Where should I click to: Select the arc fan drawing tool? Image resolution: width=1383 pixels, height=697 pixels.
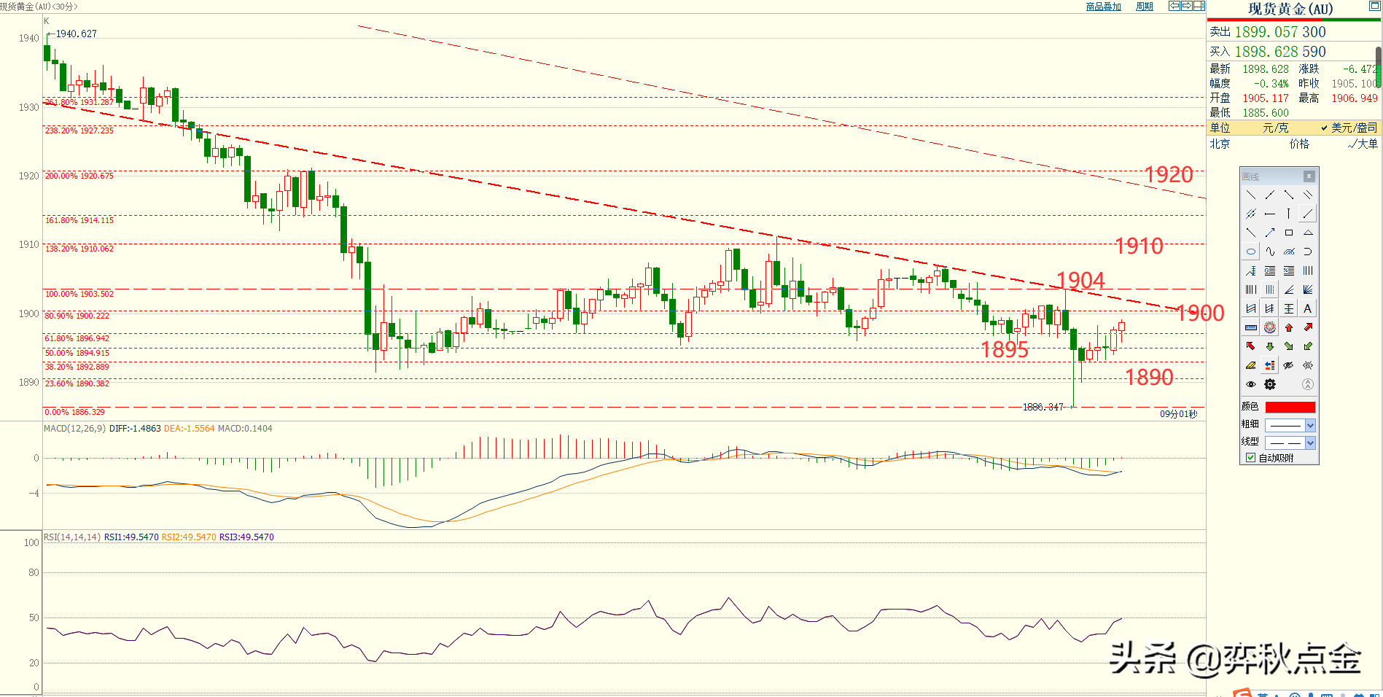(1289, 252)
